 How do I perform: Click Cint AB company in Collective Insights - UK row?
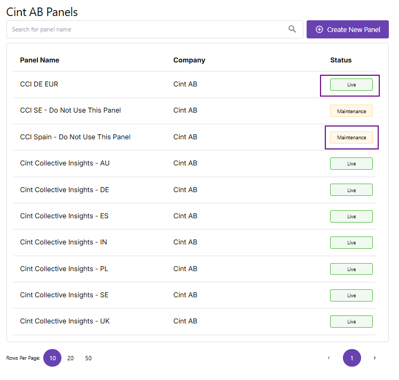pos(185,321)
